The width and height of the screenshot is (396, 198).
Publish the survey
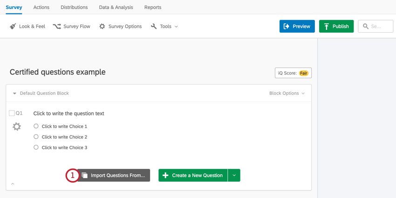coord(336,27)
